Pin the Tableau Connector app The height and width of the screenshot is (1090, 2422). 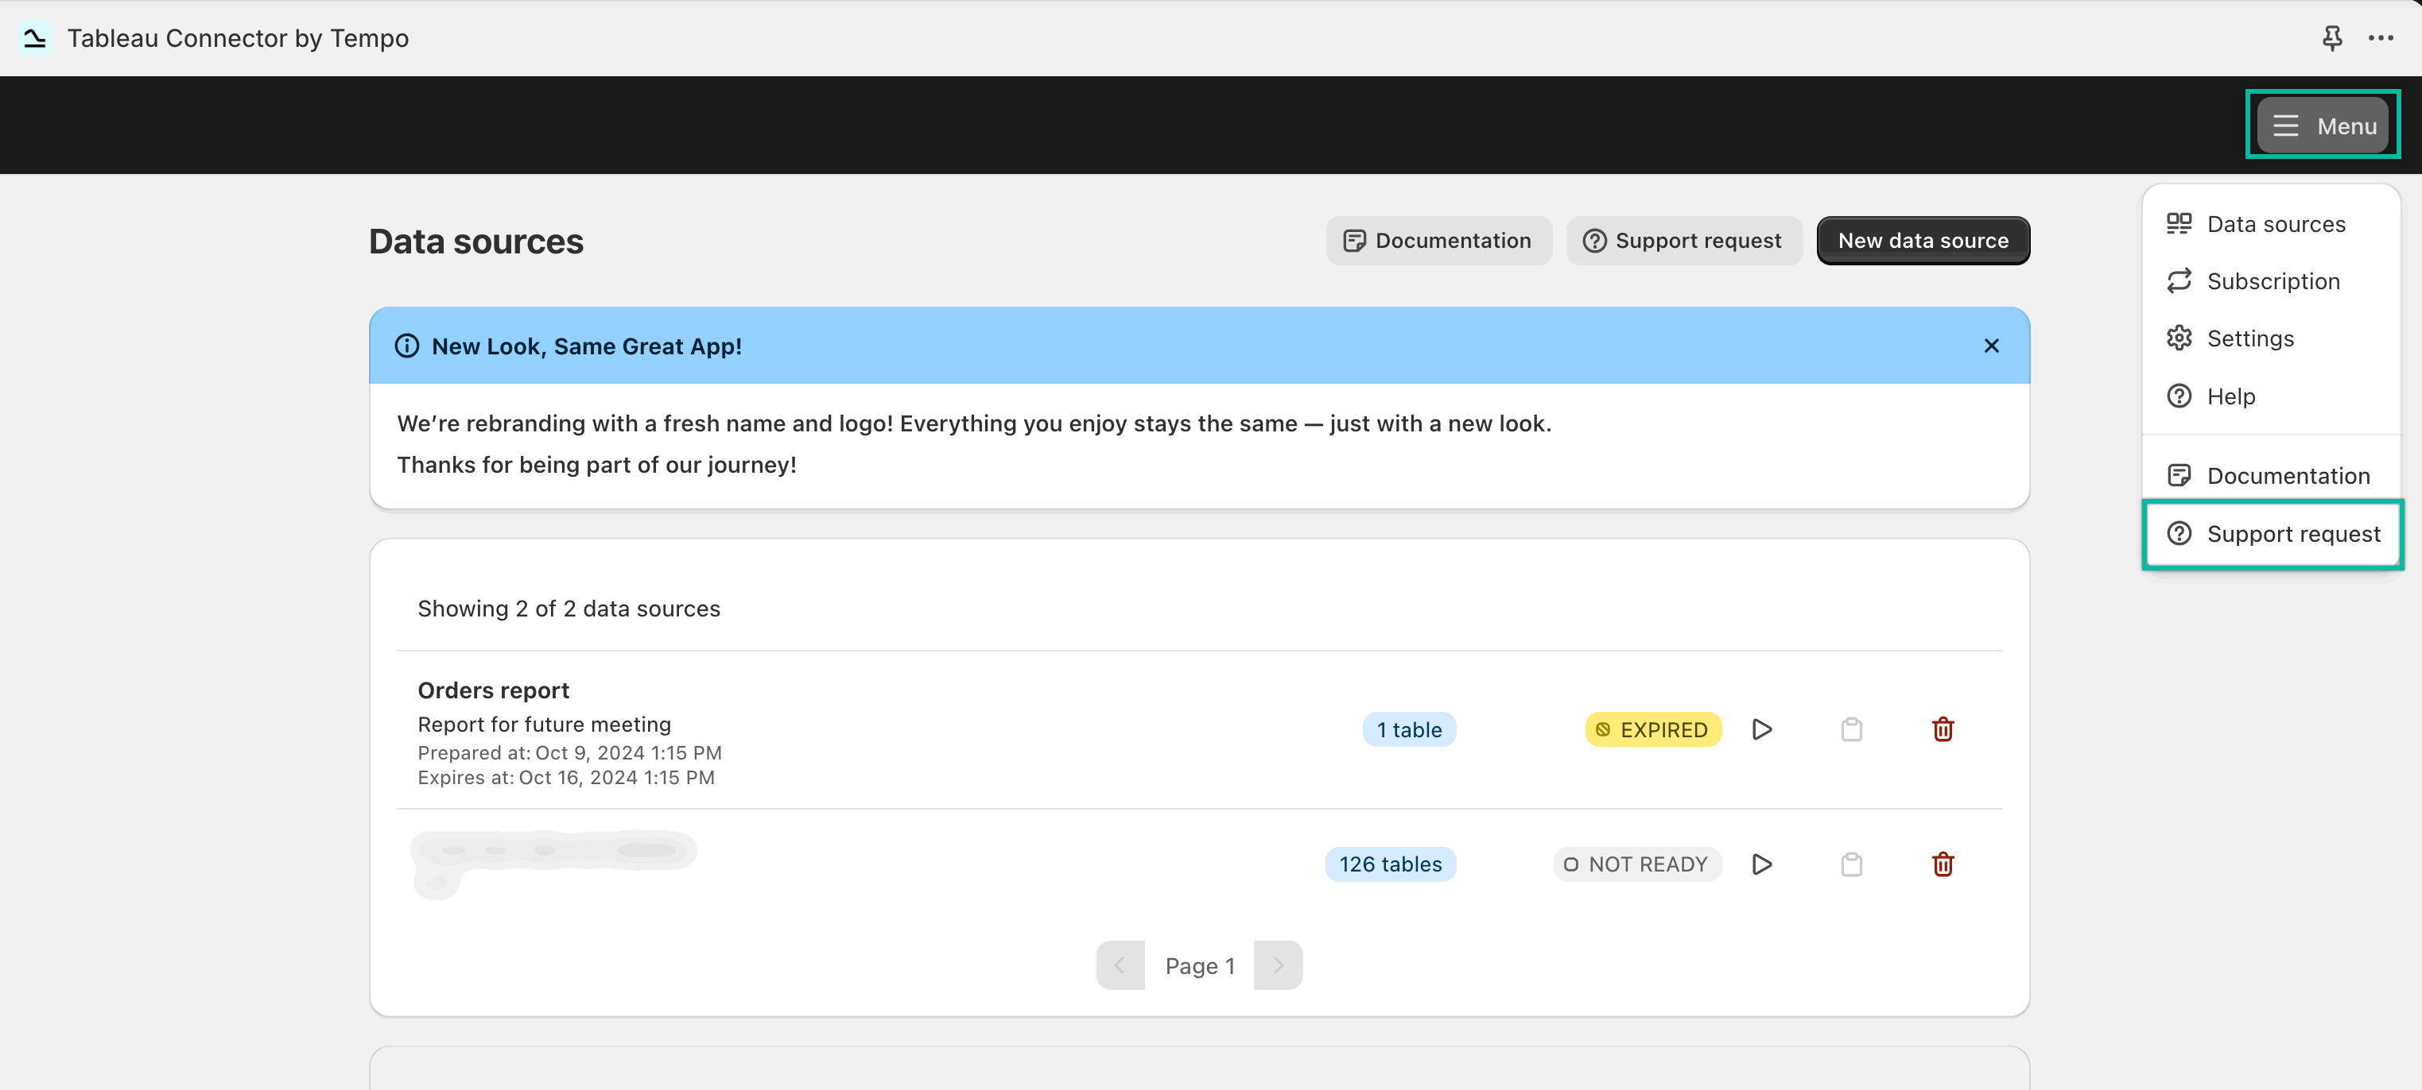2334,37
